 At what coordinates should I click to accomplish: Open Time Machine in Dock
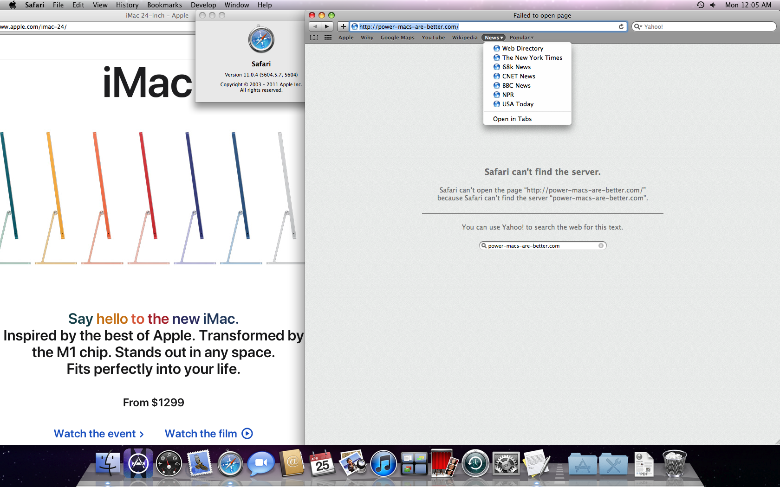pyautogui.click(x=475, y=463)
